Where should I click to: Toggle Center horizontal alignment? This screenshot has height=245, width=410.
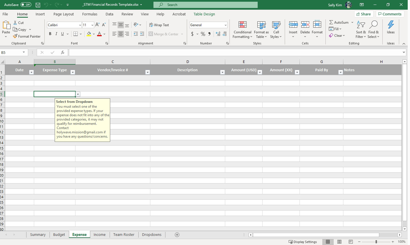click(121, 34)
